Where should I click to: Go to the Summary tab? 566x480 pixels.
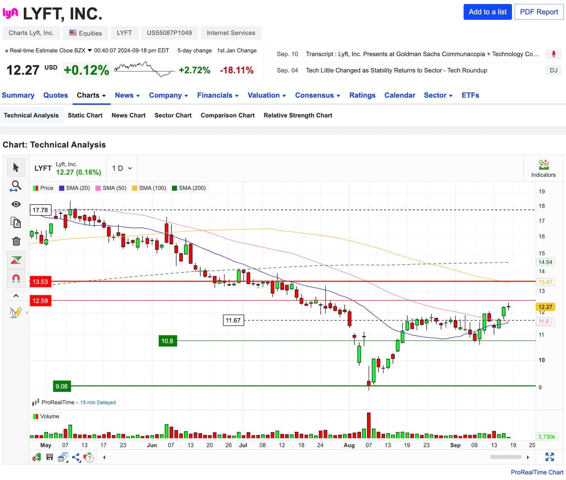click(18, 95)
